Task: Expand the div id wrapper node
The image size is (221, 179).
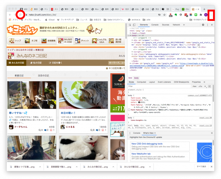Action: (x=132, y=40)
